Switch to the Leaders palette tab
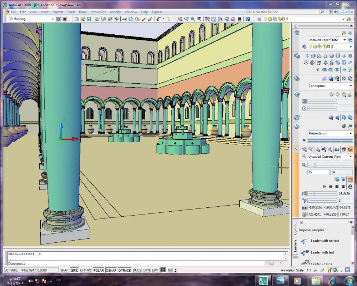This screenshot has height=286, width=357. 295,246
